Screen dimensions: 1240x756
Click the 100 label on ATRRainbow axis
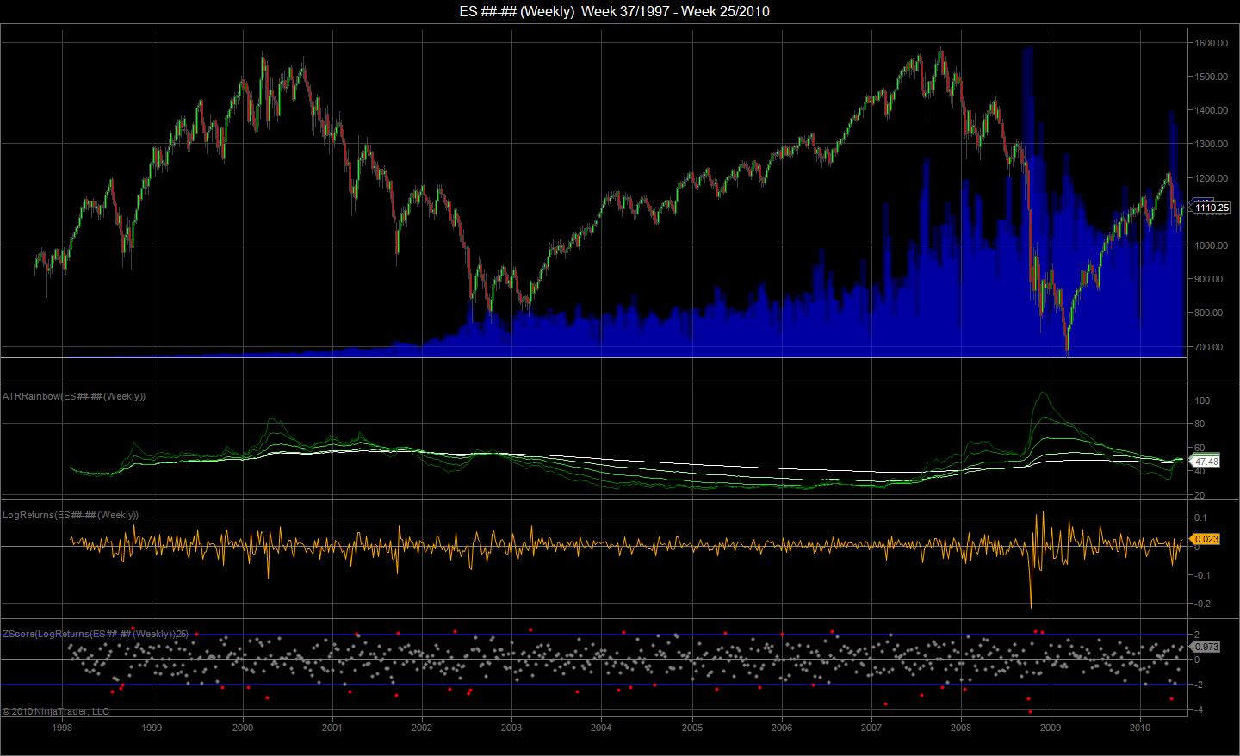click(x=1203, y=400)
